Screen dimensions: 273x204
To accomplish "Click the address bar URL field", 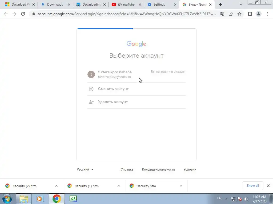I will 127,14.
